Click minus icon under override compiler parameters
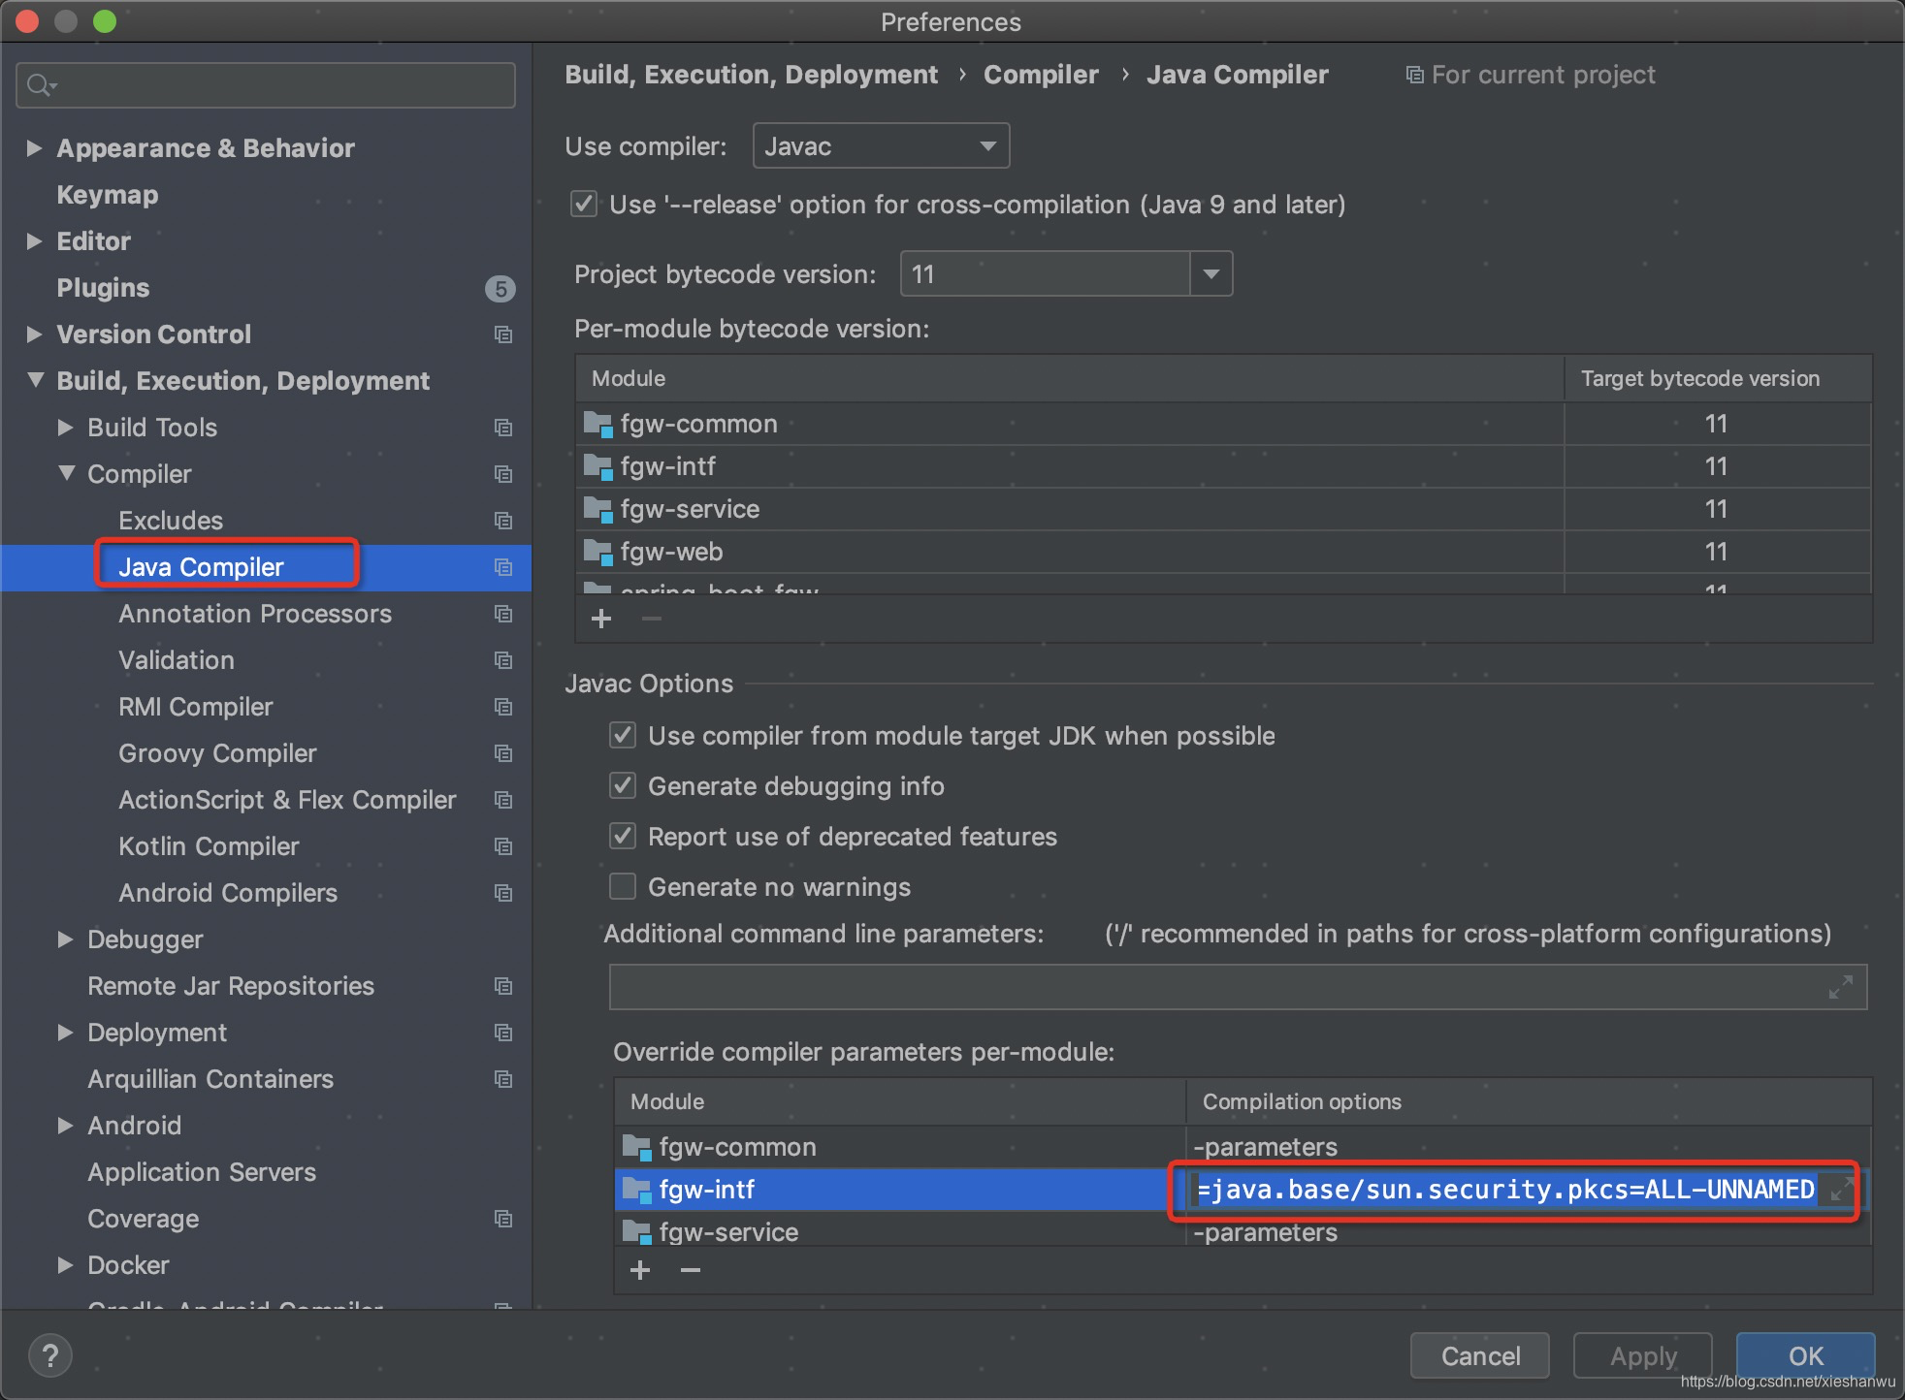Image resolution: width=1905 pixels, height=1400 pixels. point(691,1270)
